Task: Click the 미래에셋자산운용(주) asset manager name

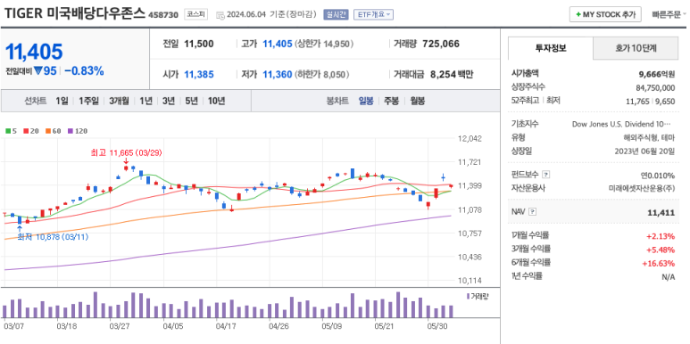Action: pyautogui.click(x=642, y=188)
